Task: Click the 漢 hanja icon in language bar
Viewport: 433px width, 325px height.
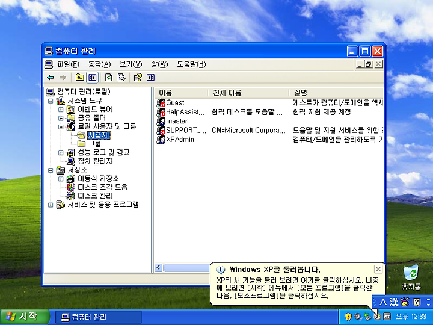Action: (x=394, y=302)
